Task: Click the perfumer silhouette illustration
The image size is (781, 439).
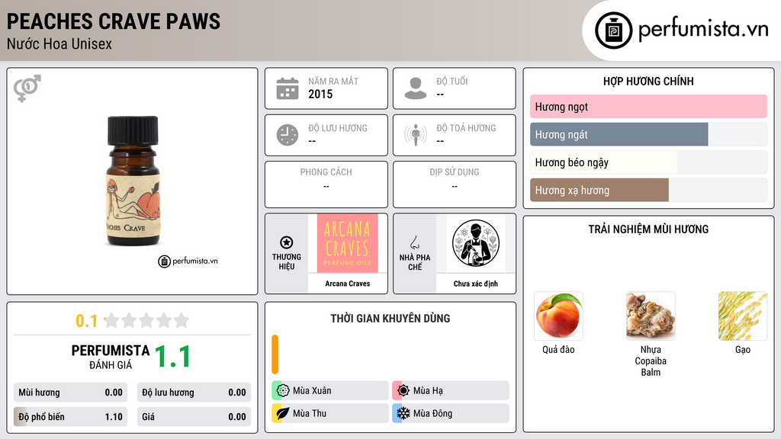Action: point(476,243)
